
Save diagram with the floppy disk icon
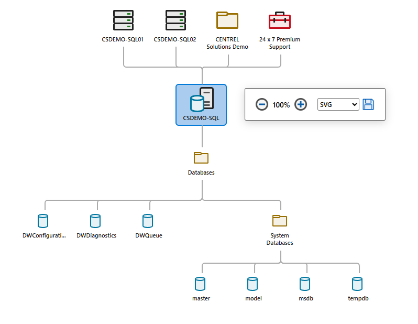pyautogui.click(x=368, y=104)
